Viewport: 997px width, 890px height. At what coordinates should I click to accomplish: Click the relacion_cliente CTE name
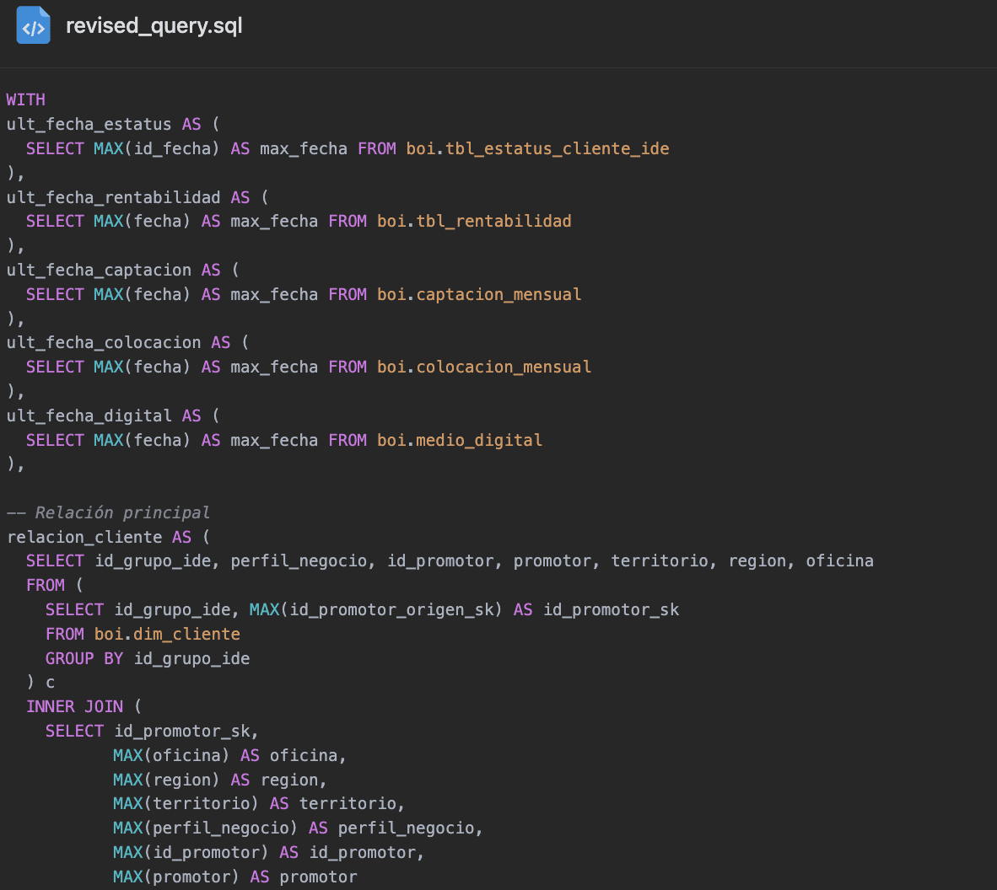tap(84, 537)
